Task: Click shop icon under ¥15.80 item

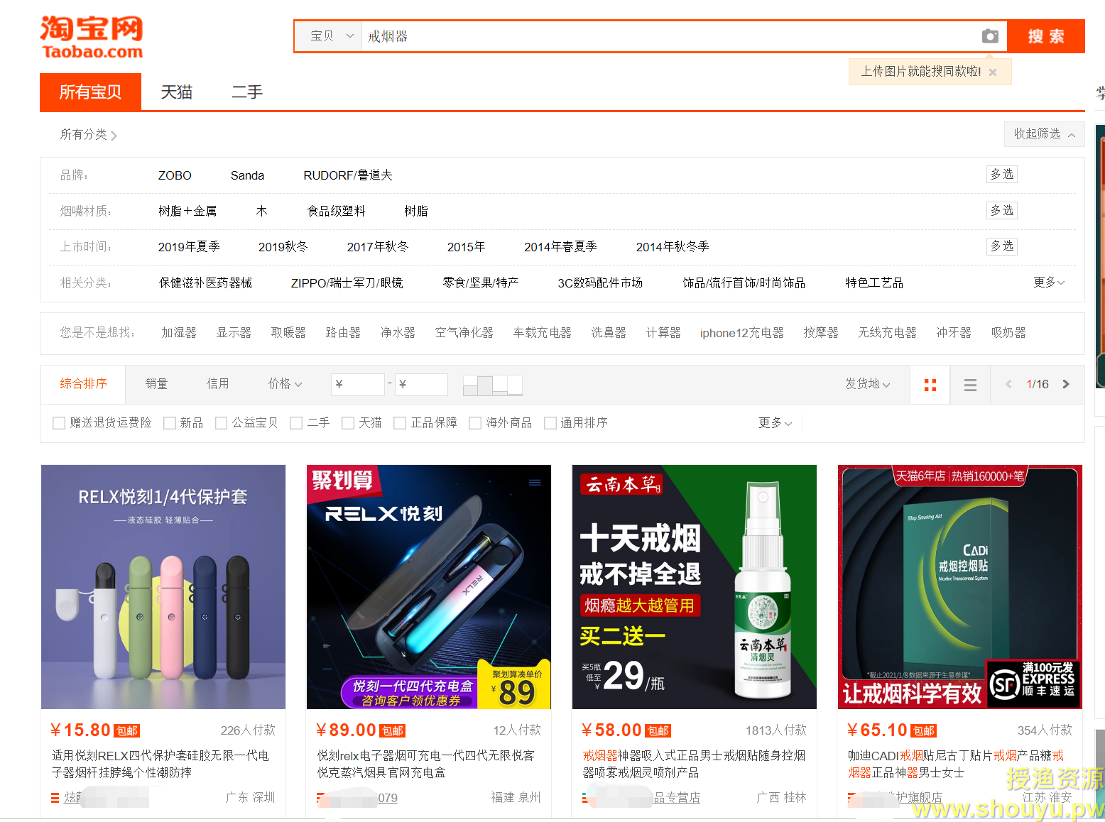Action: (x=55, y=798)
